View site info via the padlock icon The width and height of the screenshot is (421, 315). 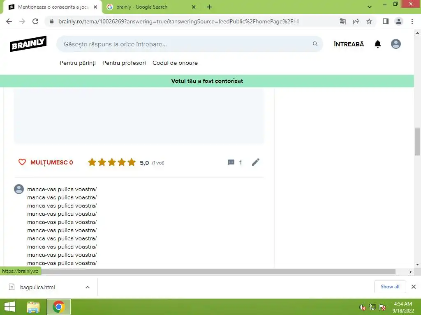[52, 21]
